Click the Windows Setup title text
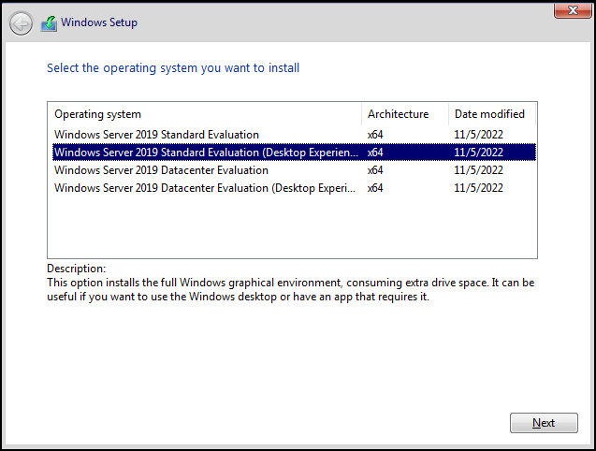 pyautogui.click(x=99, y=22)
